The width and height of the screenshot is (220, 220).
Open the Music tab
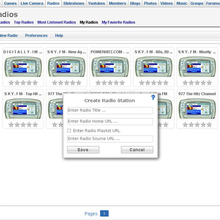pyautogui.click(x=182, y=3)
